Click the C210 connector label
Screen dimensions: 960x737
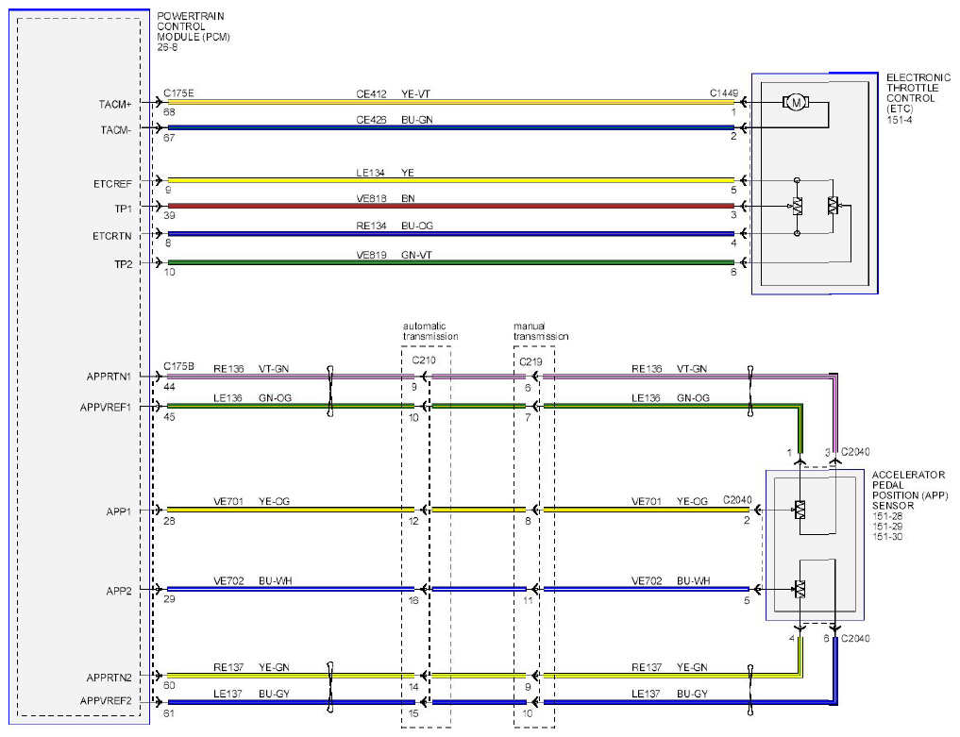coord(424,360)
